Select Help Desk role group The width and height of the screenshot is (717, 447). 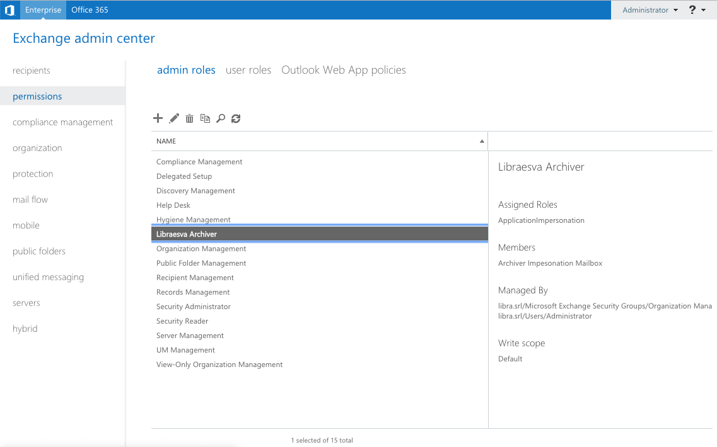(x=320, y=205)
